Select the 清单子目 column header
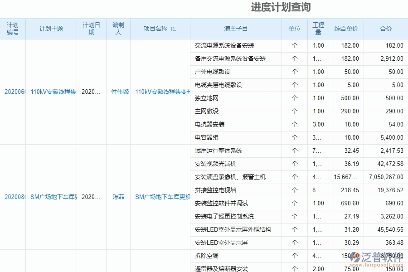Image resolution: width=408 pixels, height=272 pixels. tap(236, 29)
